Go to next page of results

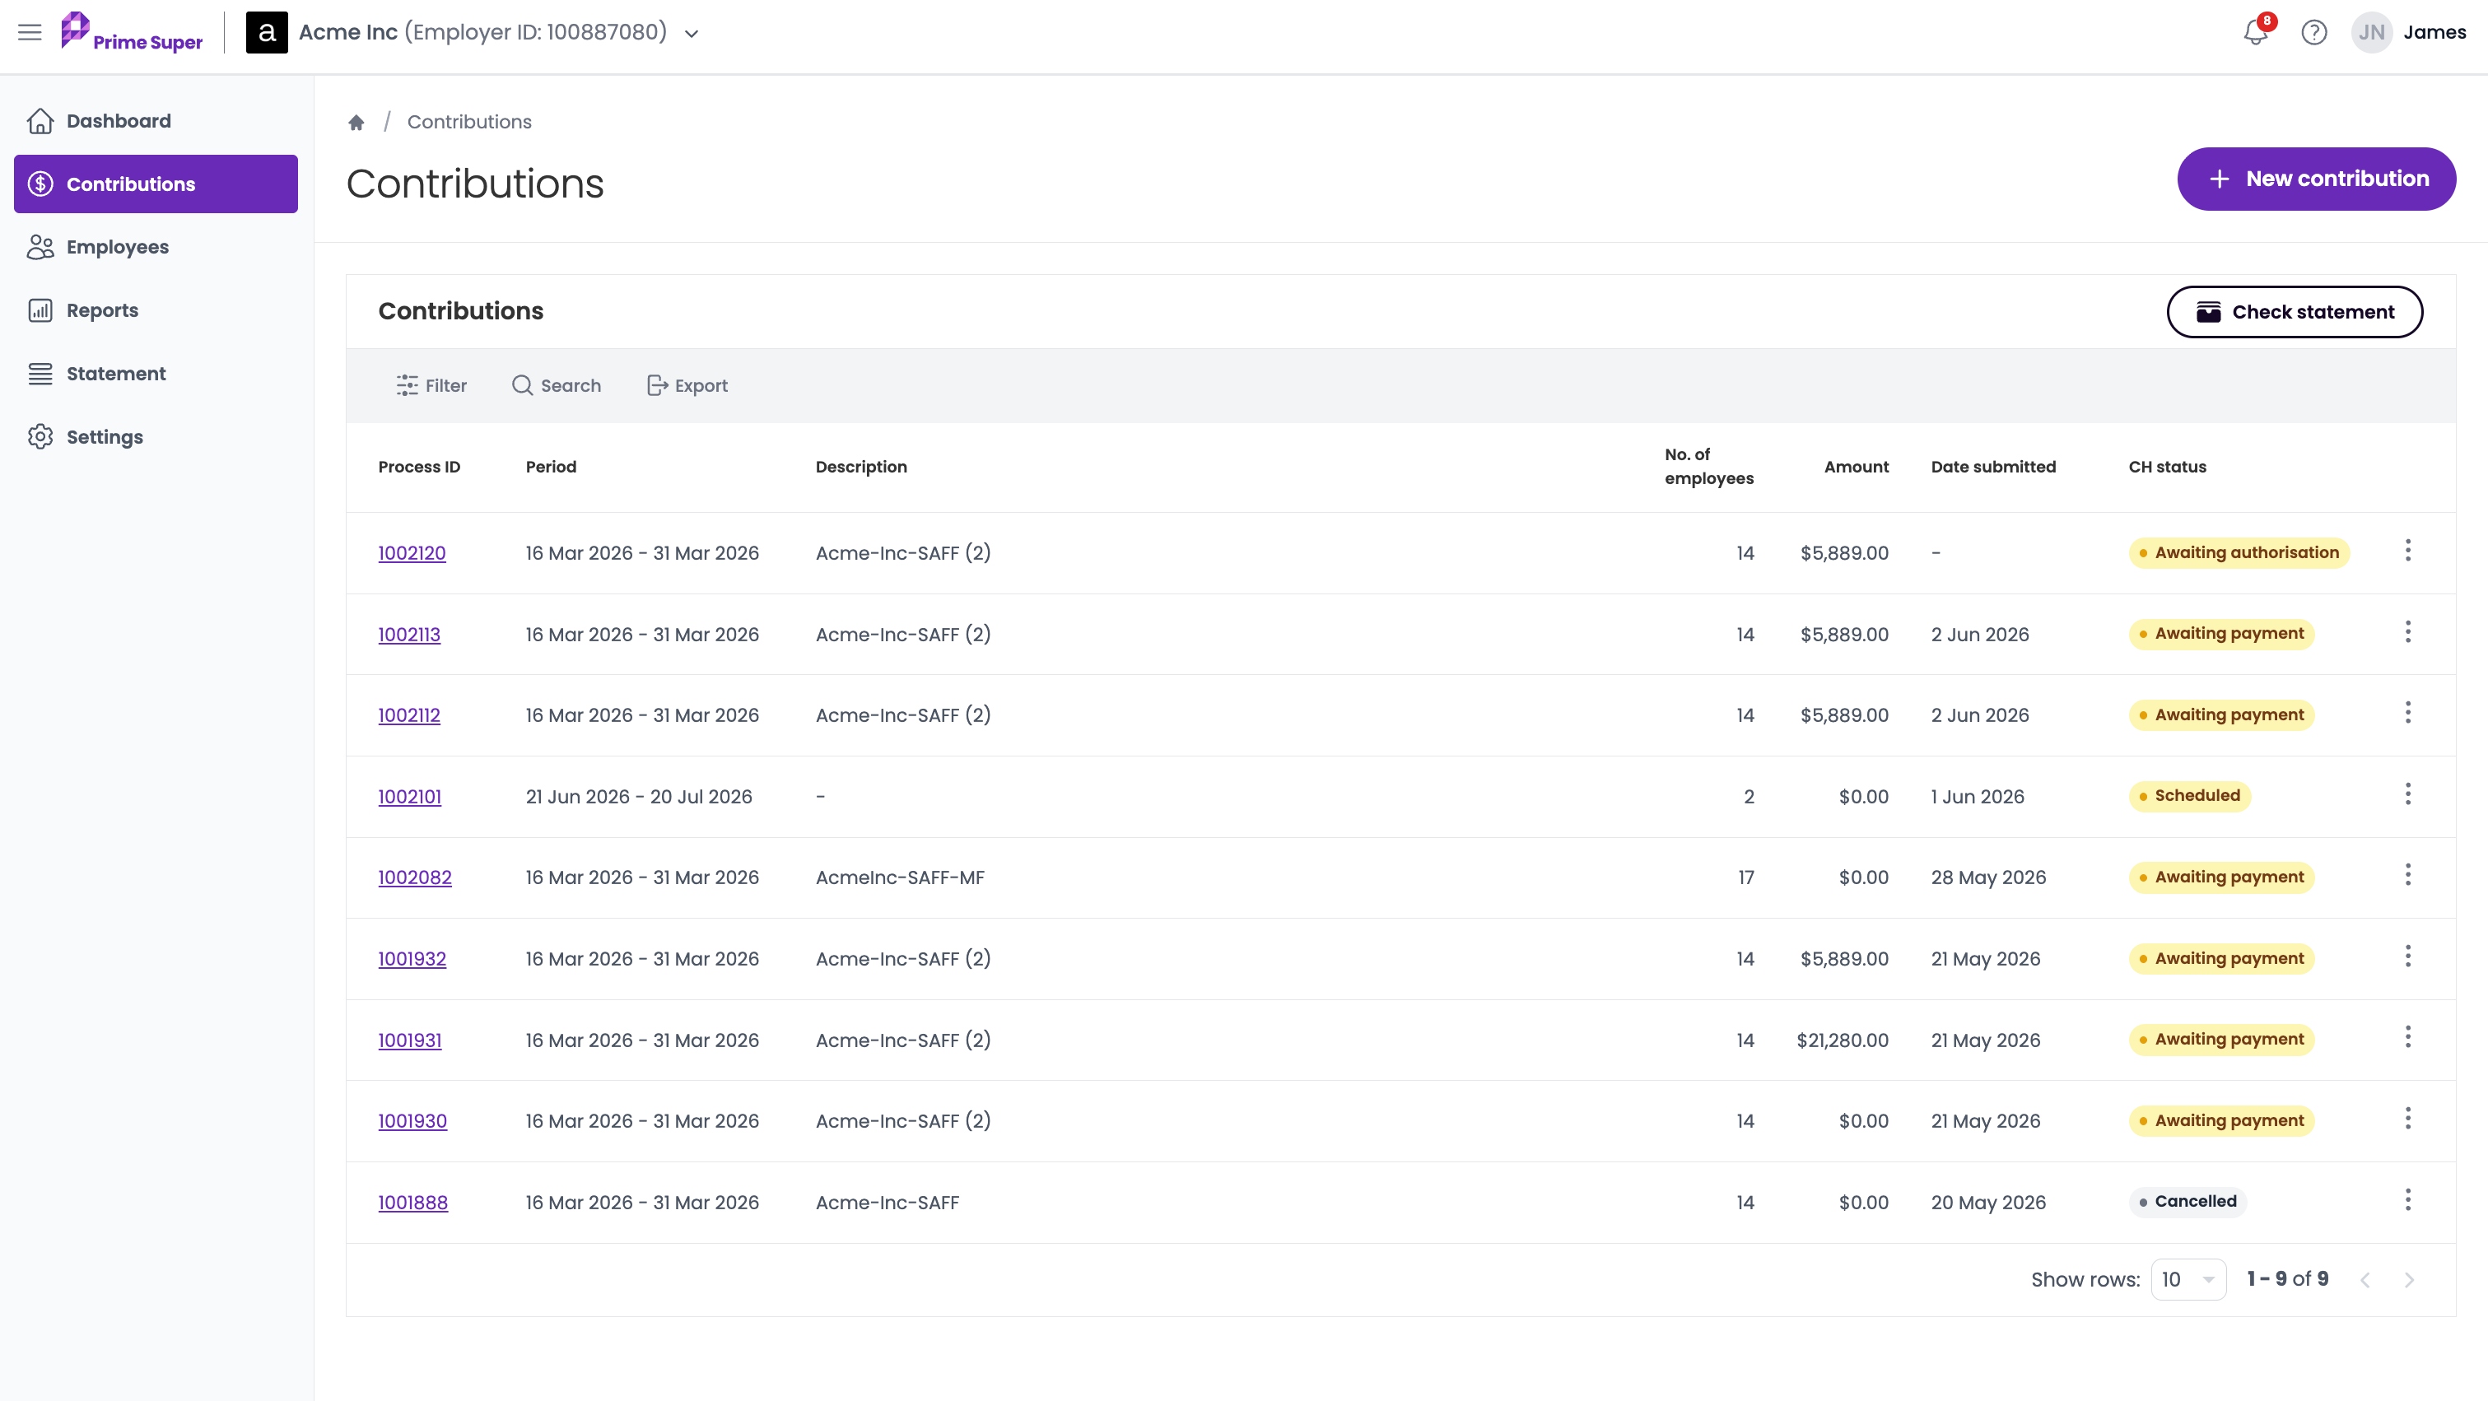click(x=2409, y=1279)
